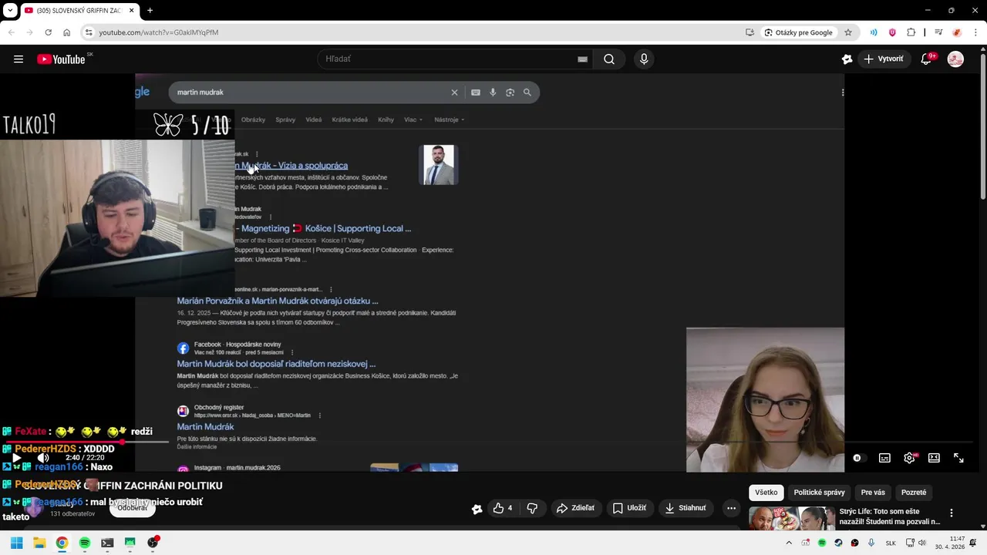The image size is (987, 555).
Task: Start voice search with microphone icon
Action: point(644,59)
